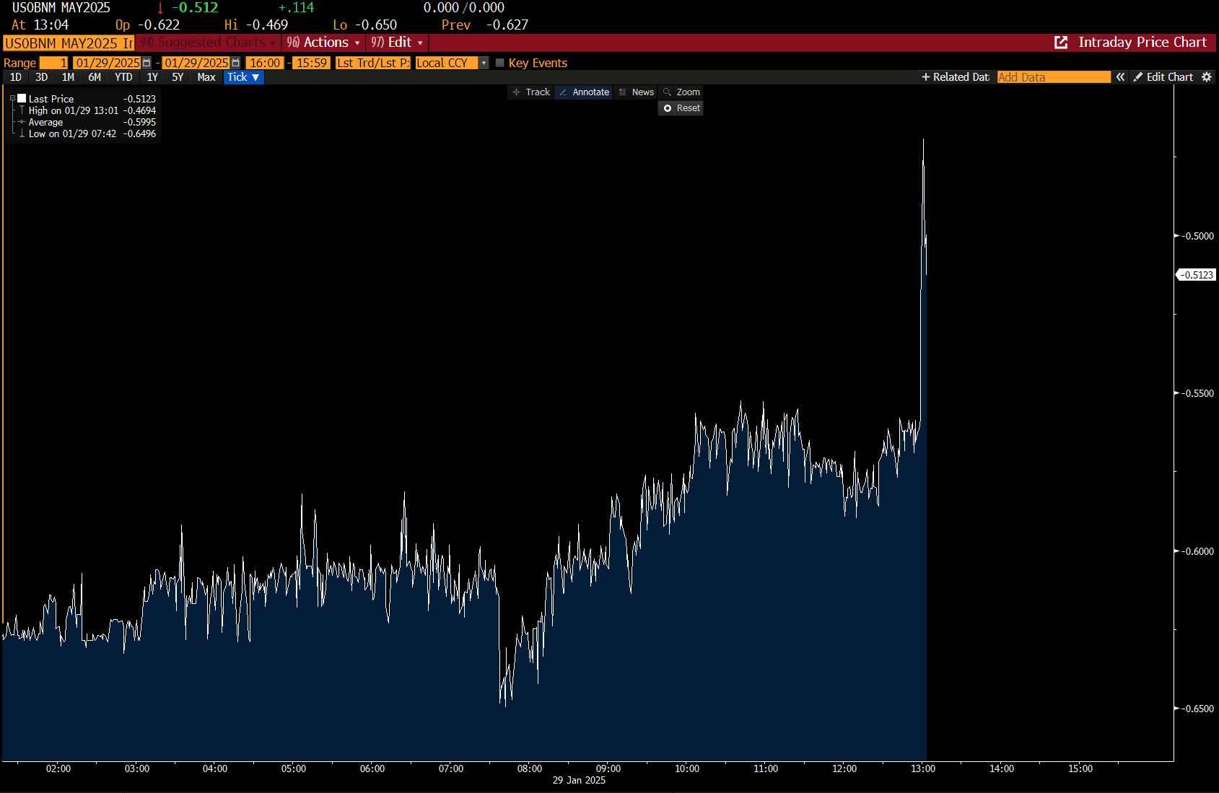The height and width of the screenshot is (793, 1219).
Task: Click the Edit Chart button
Action: 1163,77
